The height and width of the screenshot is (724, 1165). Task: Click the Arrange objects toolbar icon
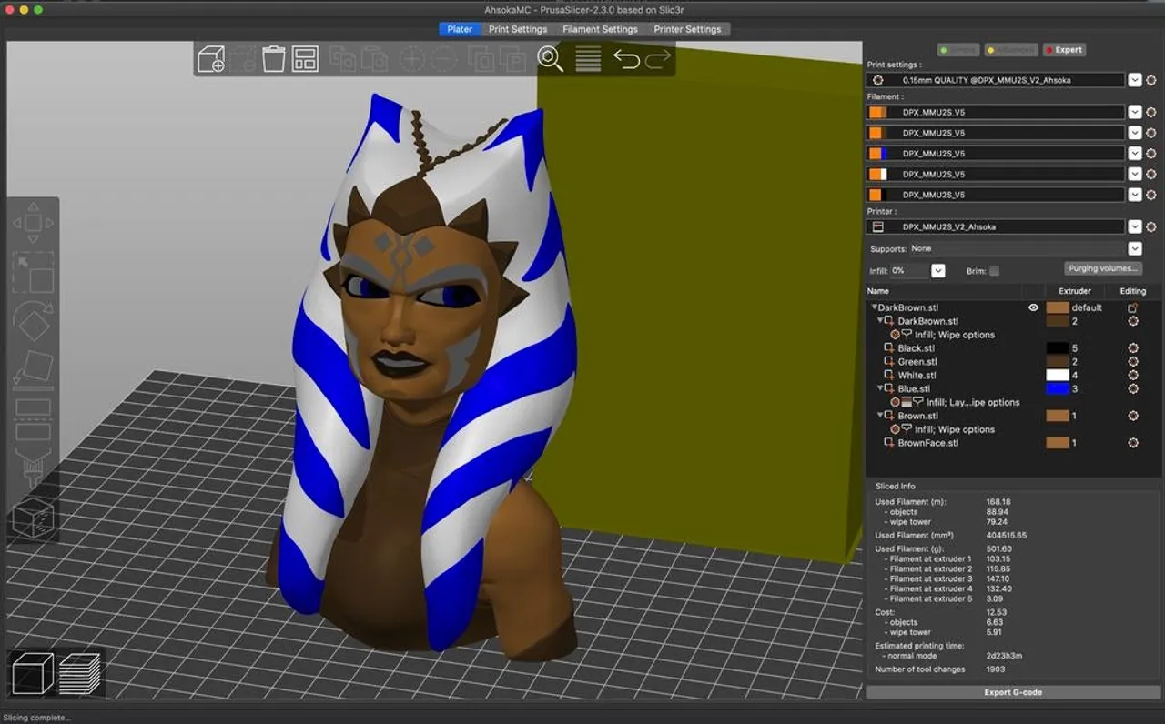pyautogui.click(x=305, y=59)
